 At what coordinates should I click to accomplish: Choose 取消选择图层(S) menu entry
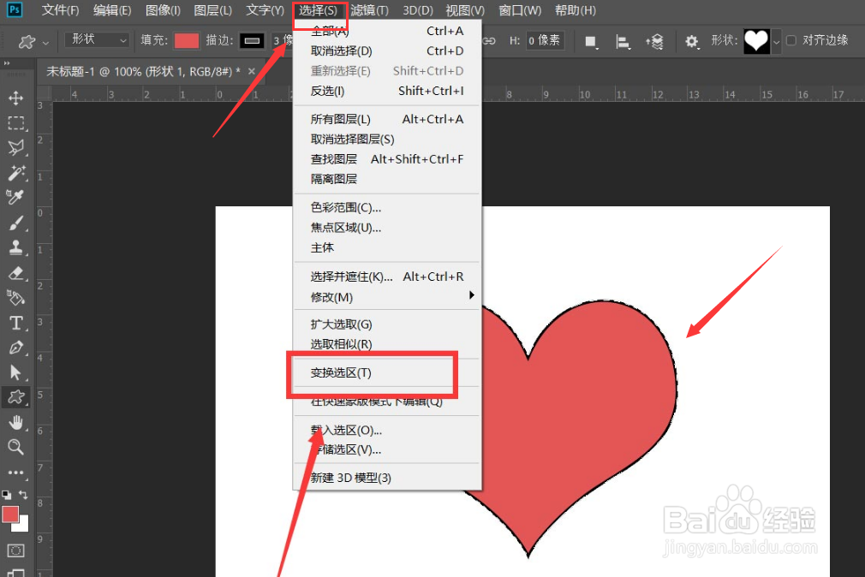[x=387, y=139]
